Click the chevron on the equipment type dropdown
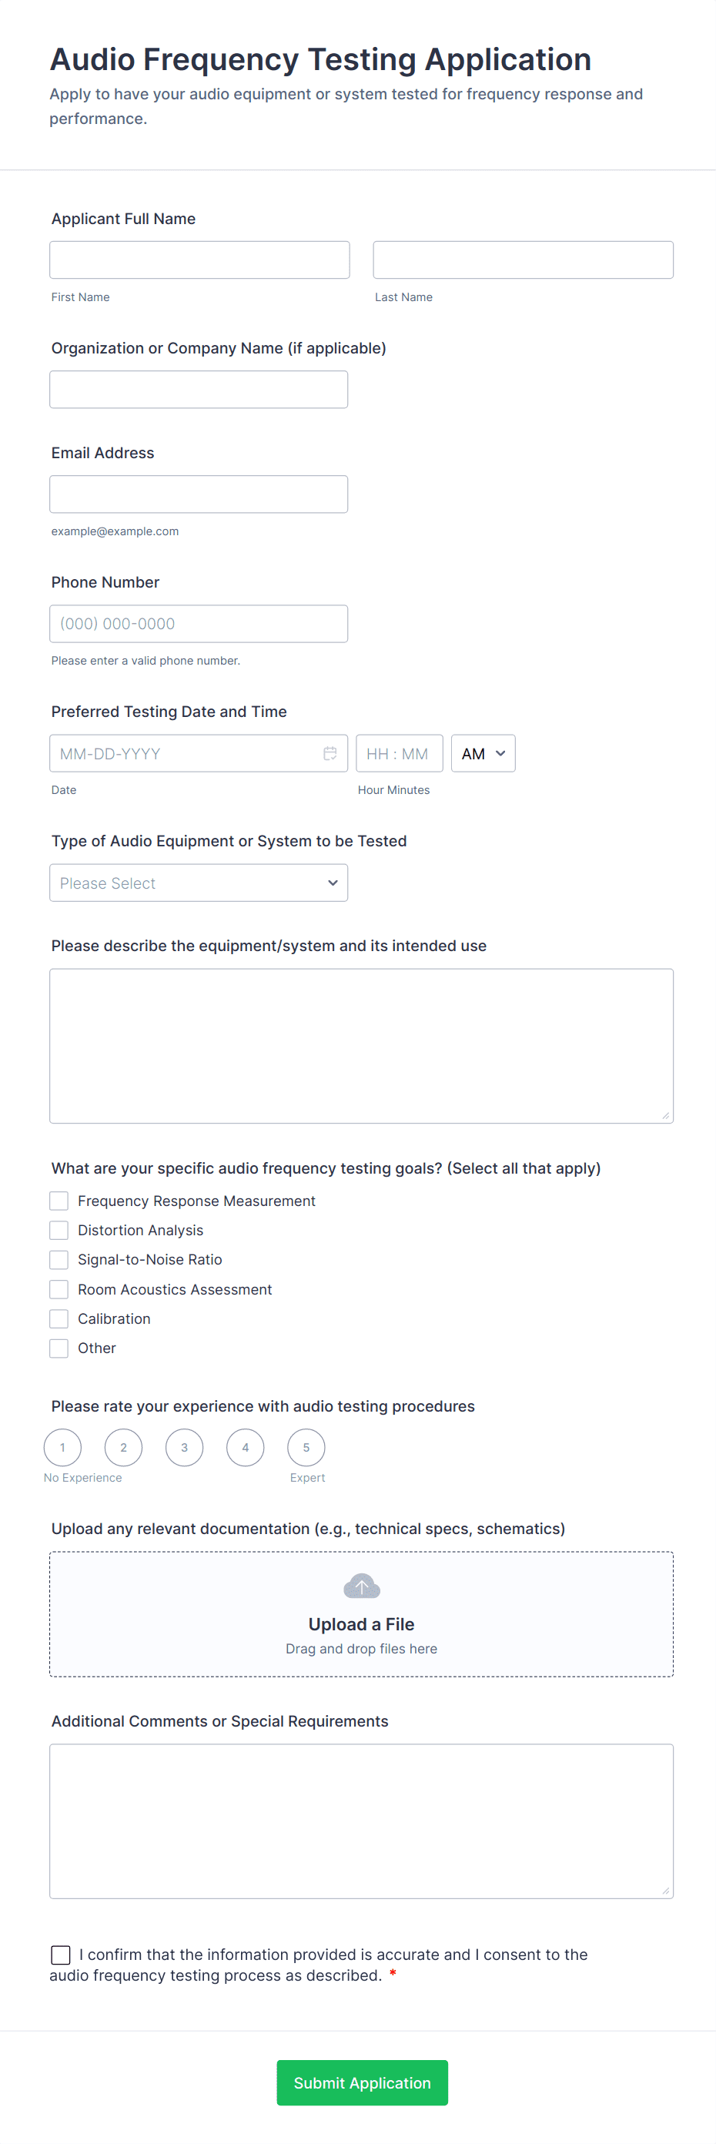The height and width of the screenshot is (2144, 716). click(332, 883)
